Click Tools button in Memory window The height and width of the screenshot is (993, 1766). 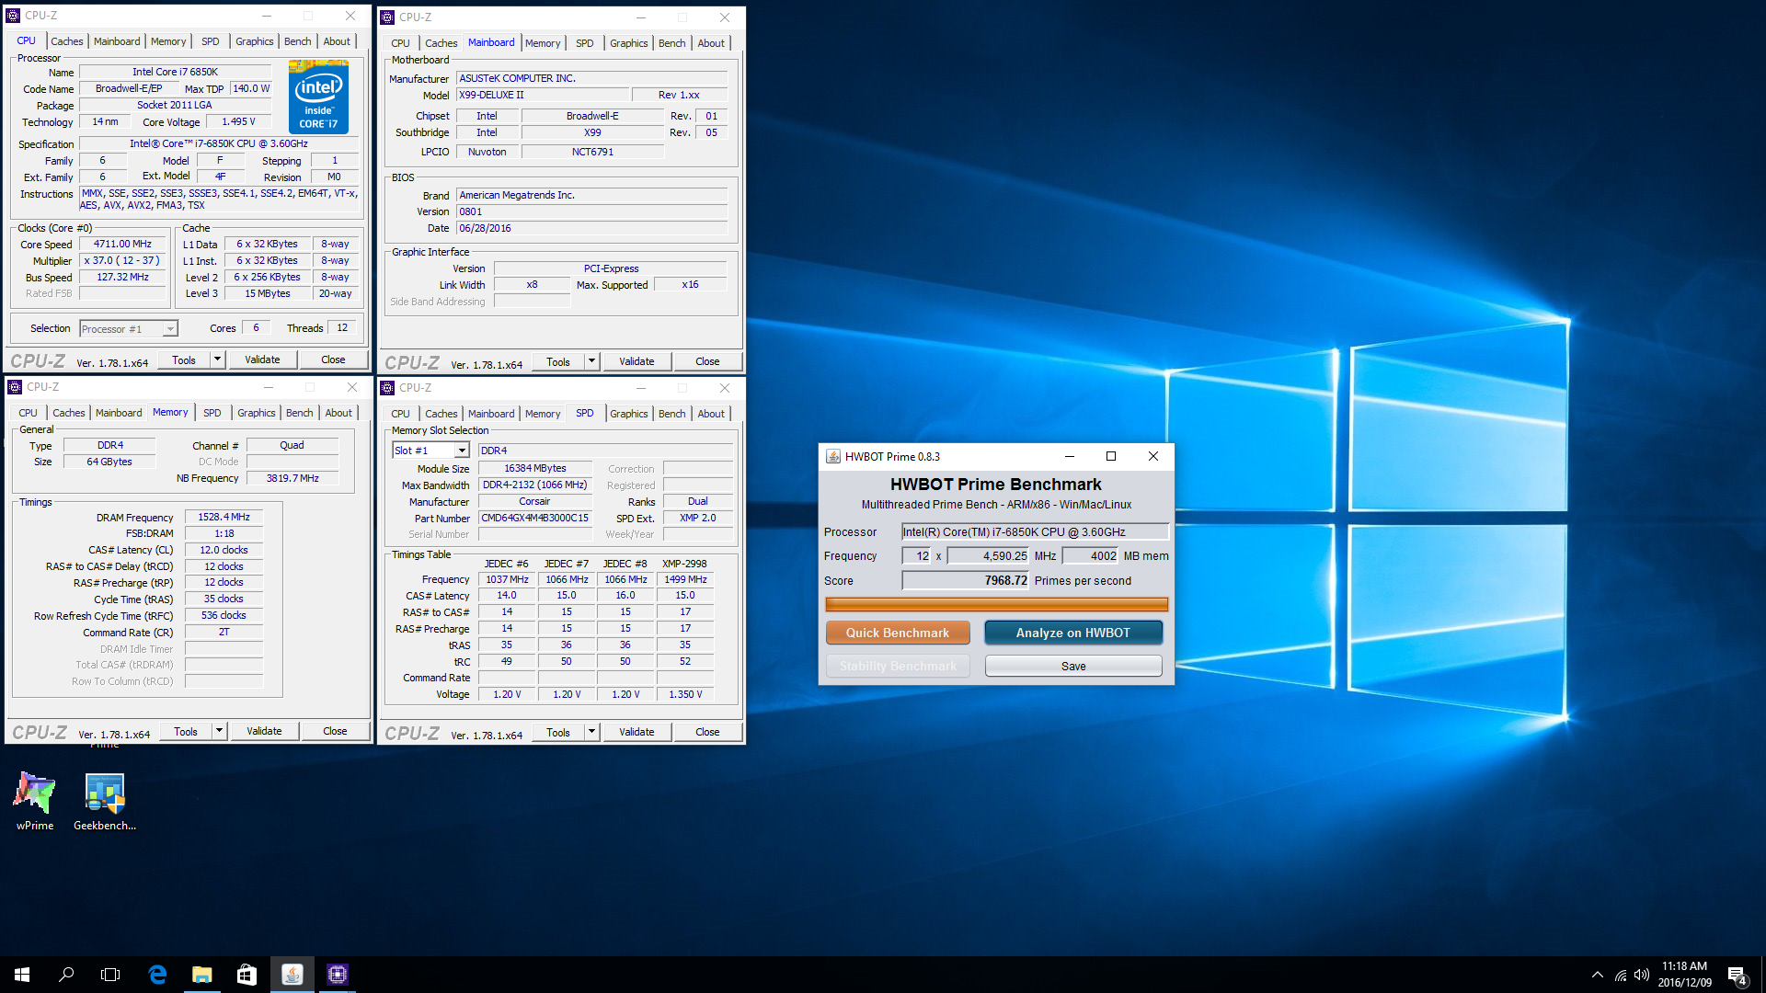(186, 731)
